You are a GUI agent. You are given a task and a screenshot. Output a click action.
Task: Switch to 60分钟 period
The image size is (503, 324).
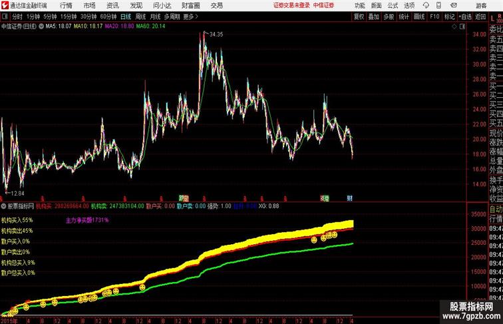108,17
